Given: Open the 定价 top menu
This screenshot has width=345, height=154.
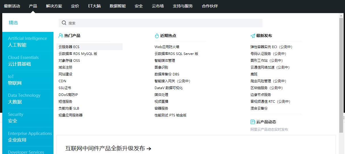Looking at the screenshot, I should [x=75, y=6].
